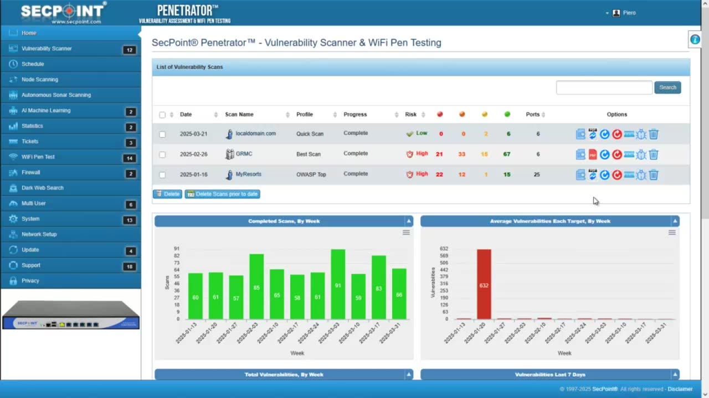Click bug icon for localdomain.com scan
The height and width of the screenshot is (398, 709).
pos(641,134)
